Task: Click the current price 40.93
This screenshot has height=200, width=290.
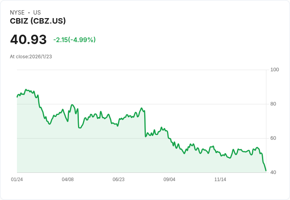Action: 28,40
